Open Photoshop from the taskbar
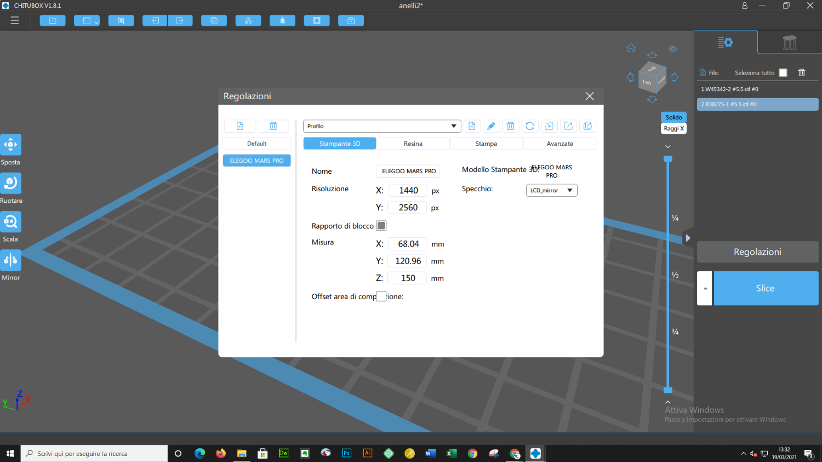 click(x=346, y=453)
